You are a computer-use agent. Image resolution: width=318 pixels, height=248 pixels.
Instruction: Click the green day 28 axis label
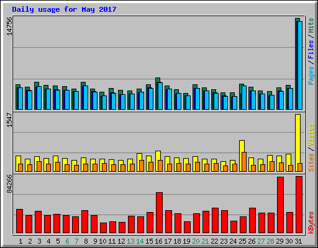(x=270, y=241)
